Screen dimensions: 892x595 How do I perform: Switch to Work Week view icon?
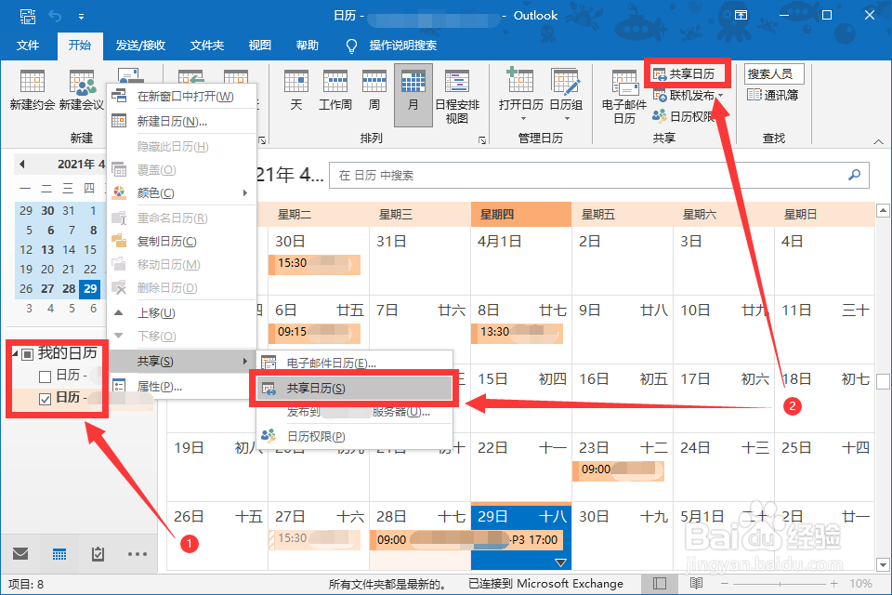335,82
